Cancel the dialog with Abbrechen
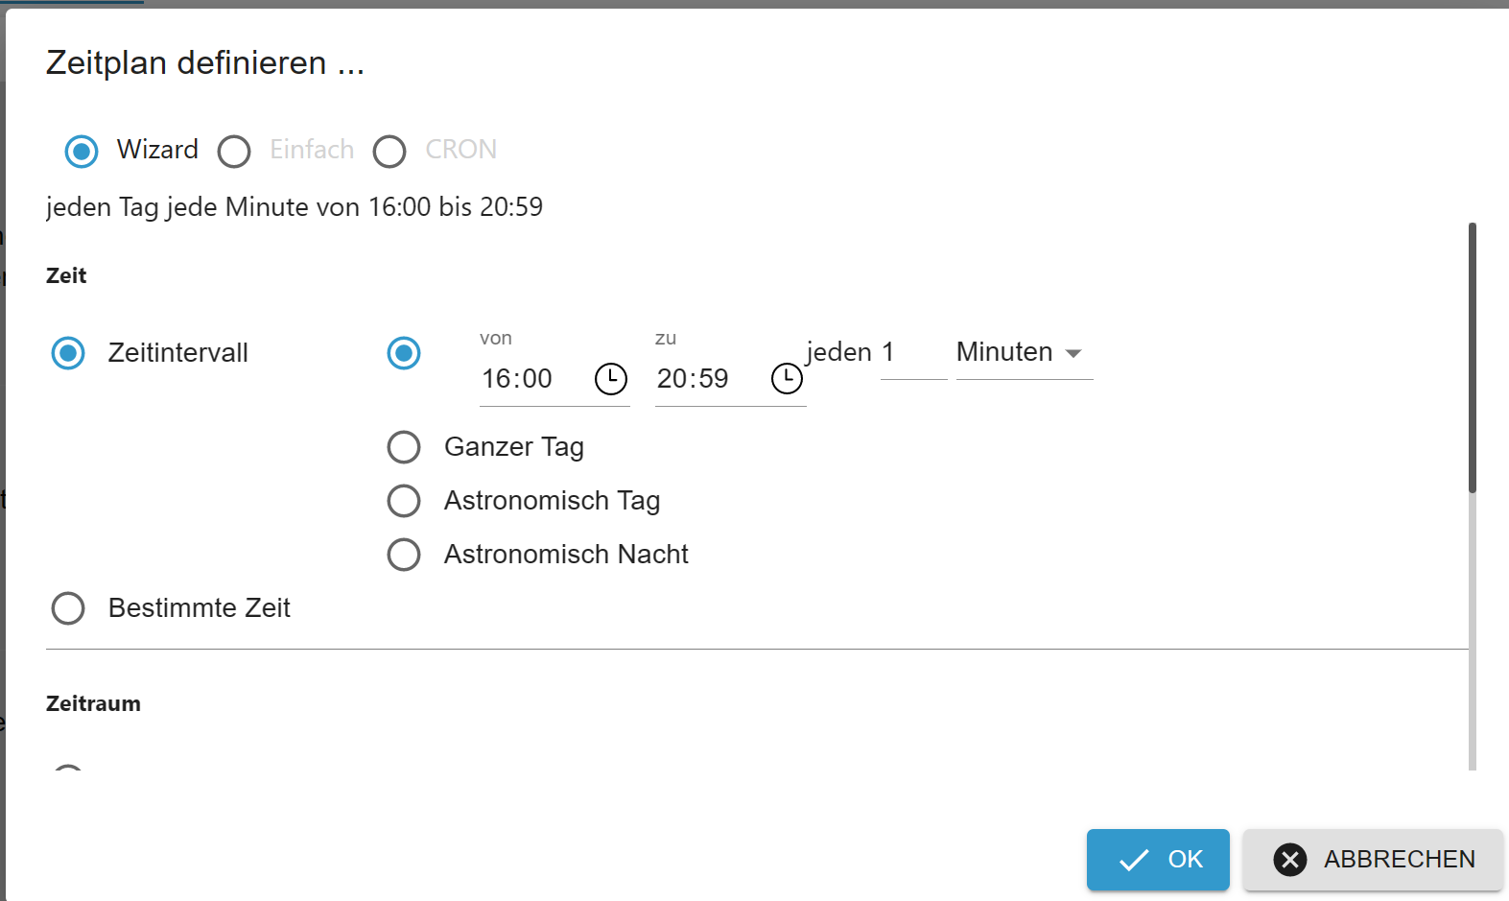This screenshot has width=1509, height=901. pos(1373,860)
